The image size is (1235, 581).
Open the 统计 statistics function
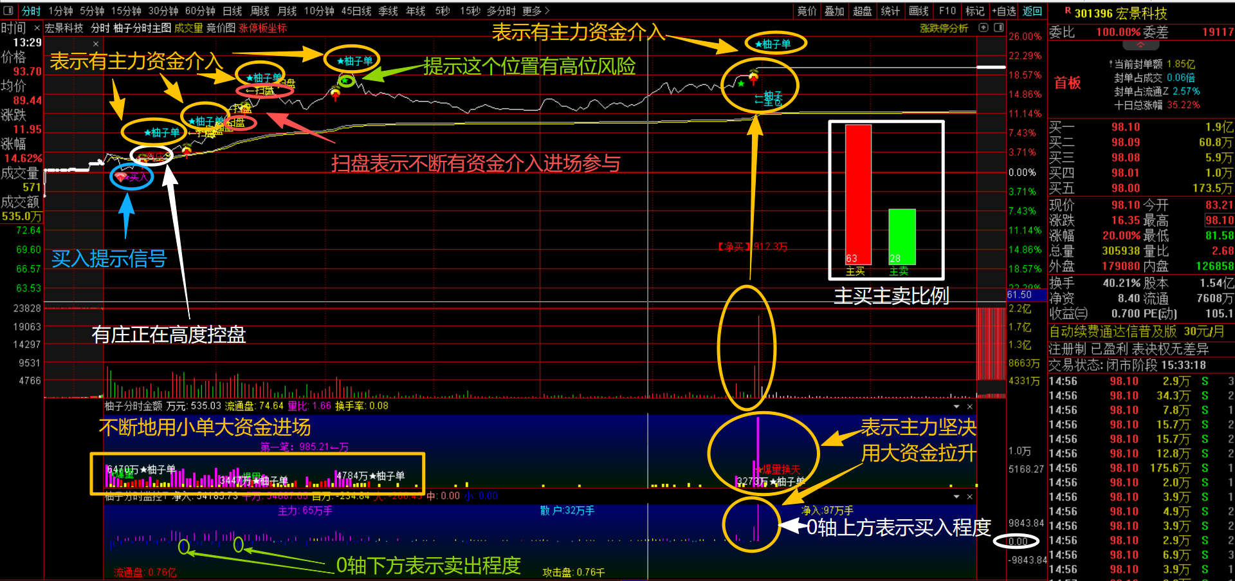coord(890,11)
